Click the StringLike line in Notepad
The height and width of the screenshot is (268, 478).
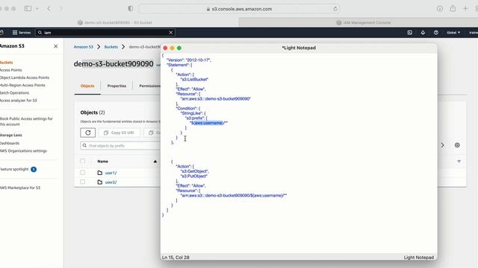click(193, 113)
